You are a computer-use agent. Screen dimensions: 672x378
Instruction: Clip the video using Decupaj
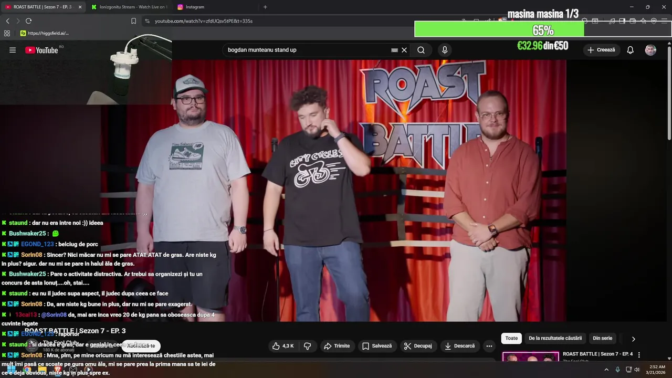(x=417, y=346)
